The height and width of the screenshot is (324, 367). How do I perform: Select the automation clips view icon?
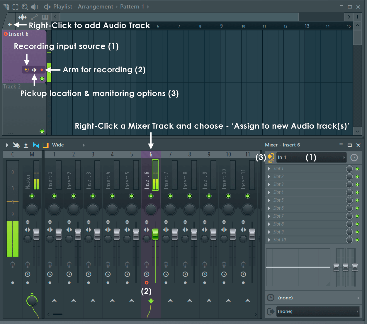point(34,17)
